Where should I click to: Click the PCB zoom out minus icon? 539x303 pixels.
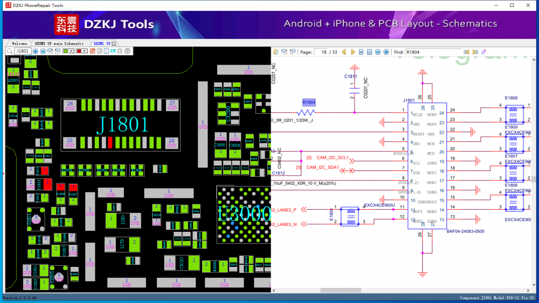tap(43, 51)
